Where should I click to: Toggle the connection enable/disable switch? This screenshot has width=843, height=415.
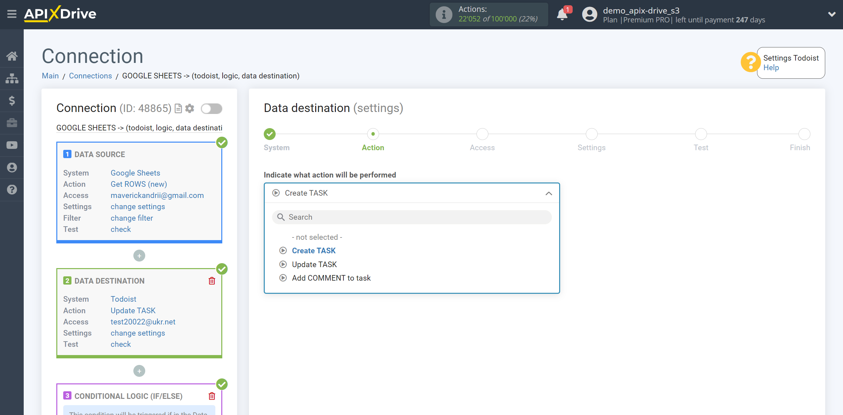(211, 109)
